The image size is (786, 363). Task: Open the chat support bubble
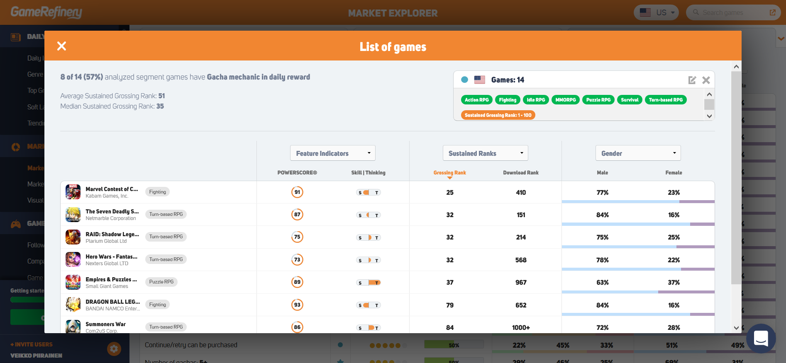tap(761, 339)
